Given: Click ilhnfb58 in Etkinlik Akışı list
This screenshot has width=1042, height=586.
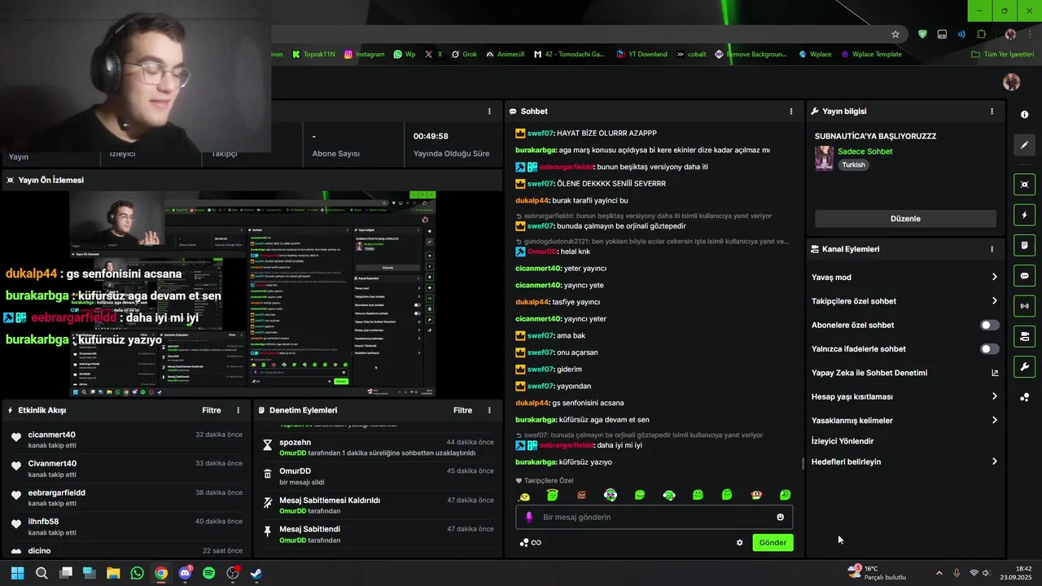Looking at the screenshot, I should (44, 522).
